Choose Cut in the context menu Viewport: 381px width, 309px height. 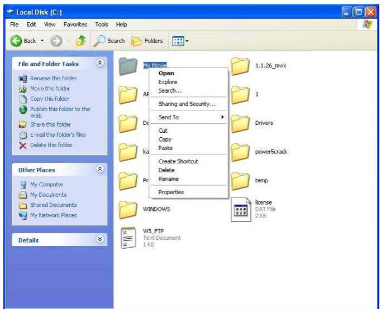(189, 131)
